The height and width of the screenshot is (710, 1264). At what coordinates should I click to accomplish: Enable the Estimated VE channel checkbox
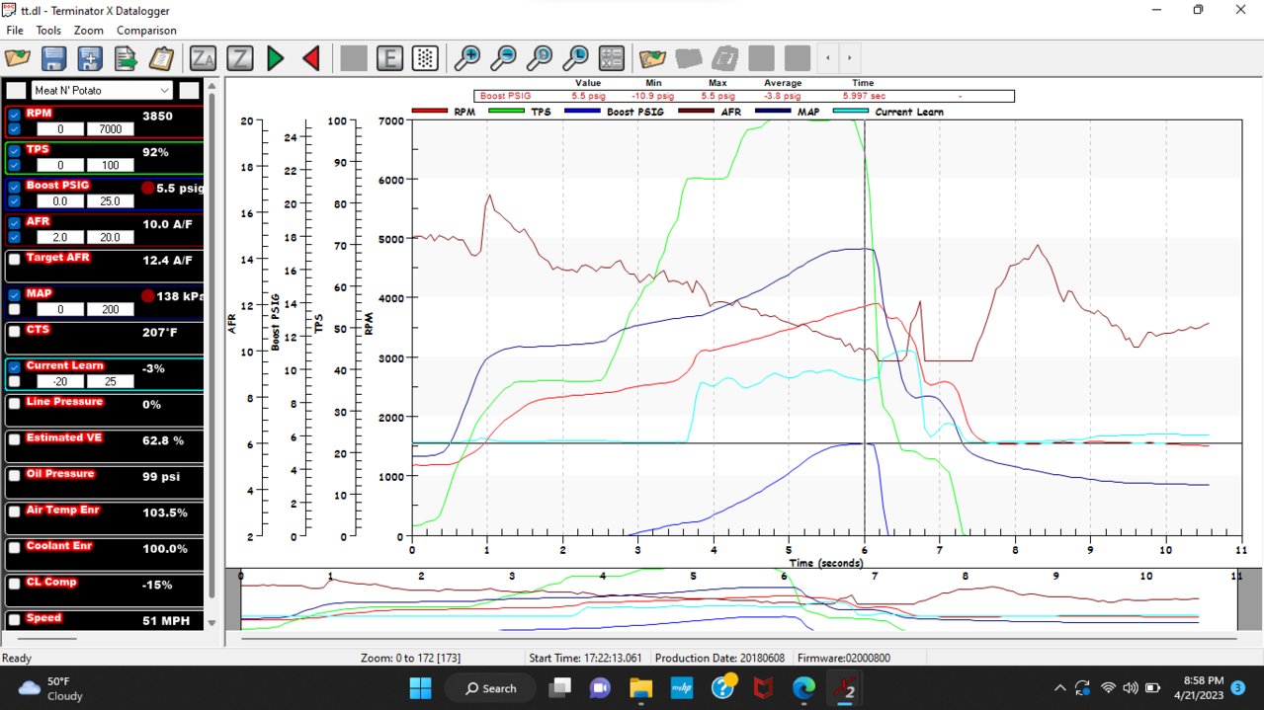point(15,439)
